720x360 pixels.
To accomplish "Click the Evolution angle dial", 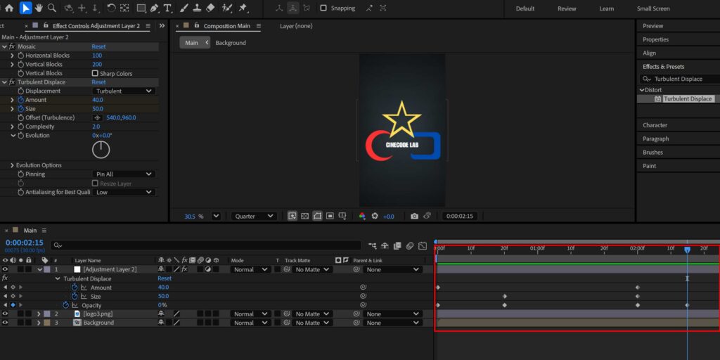I will pyautogui.click(x=101, y=150).
